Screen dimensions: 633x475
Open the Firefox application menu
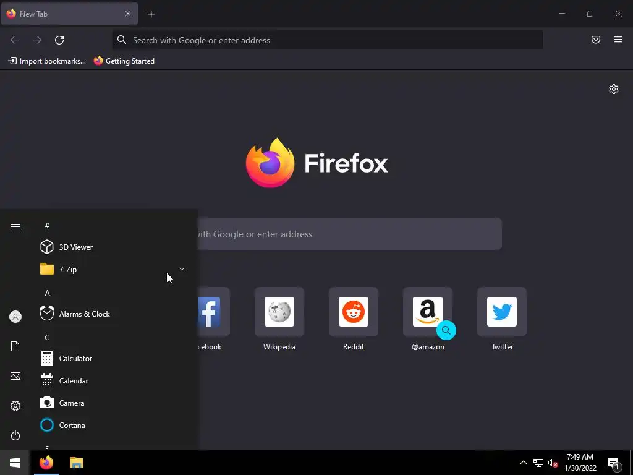point(618,40)
